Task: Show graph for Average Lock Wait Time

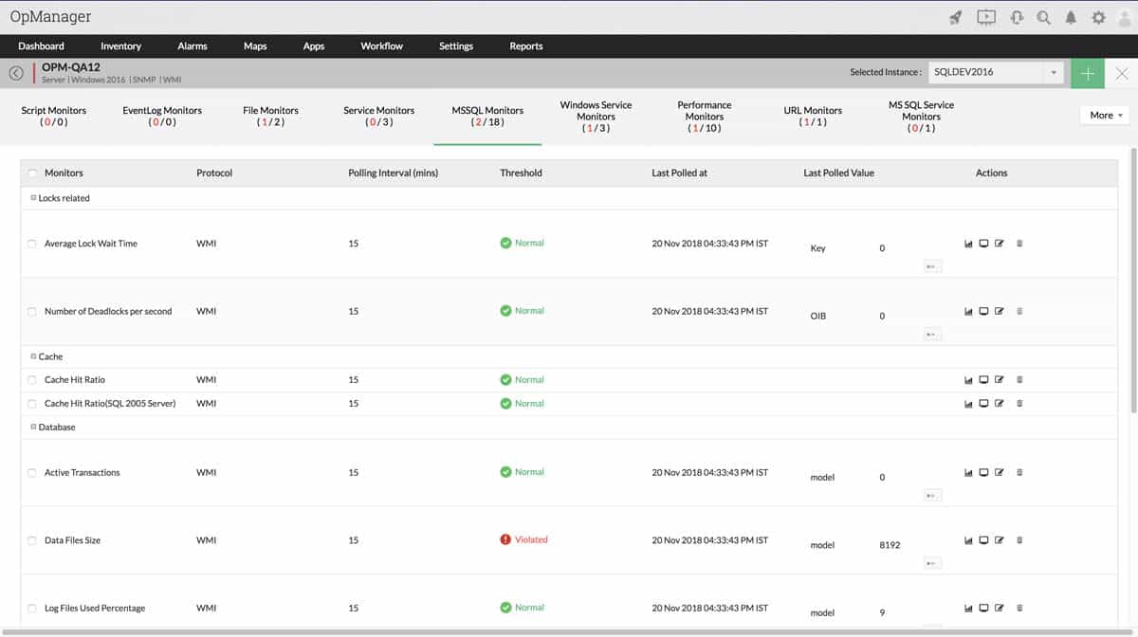Action: [968, 244]
